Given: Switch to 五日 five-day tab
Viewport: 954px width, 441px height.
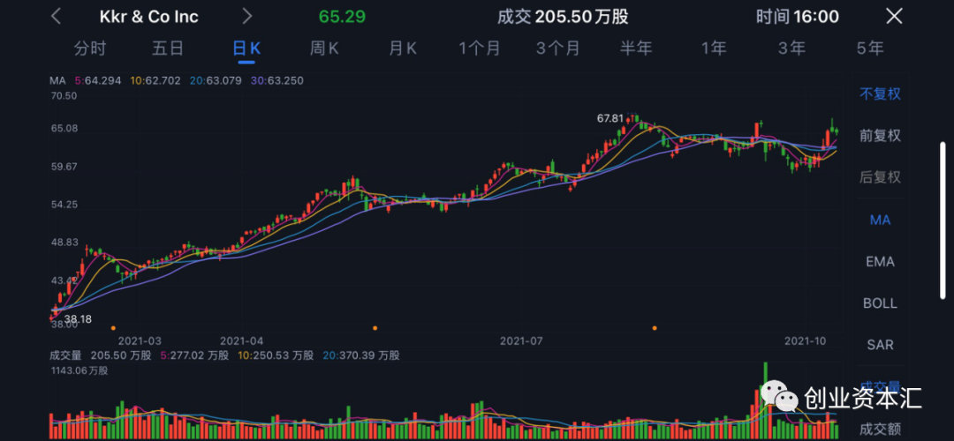Looking at the screenshot, I should (x=167, y=49).
